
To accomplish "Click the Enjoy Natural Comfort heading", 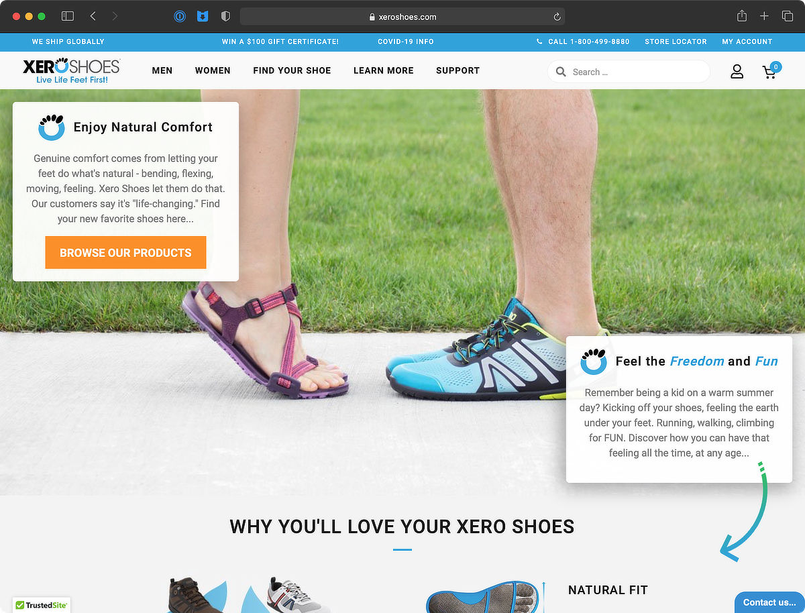I will (143, 127).
